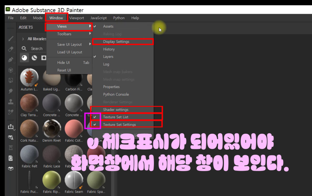Open the Help menu
Screen dimensions: 312x196
pyautogui.click(x=135, y=18)
